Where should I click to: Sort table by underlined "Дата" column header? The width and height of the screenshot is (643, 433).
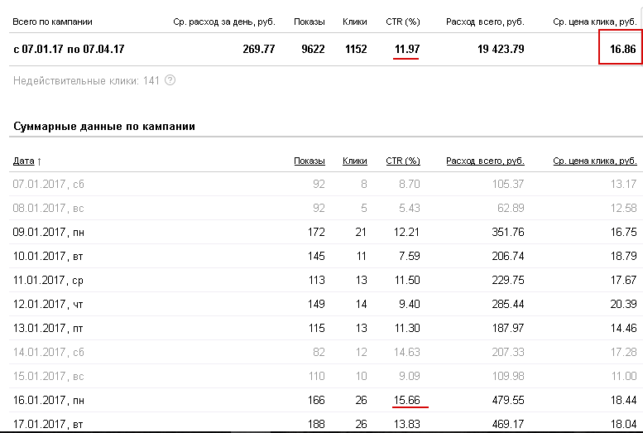click(26, 161)
